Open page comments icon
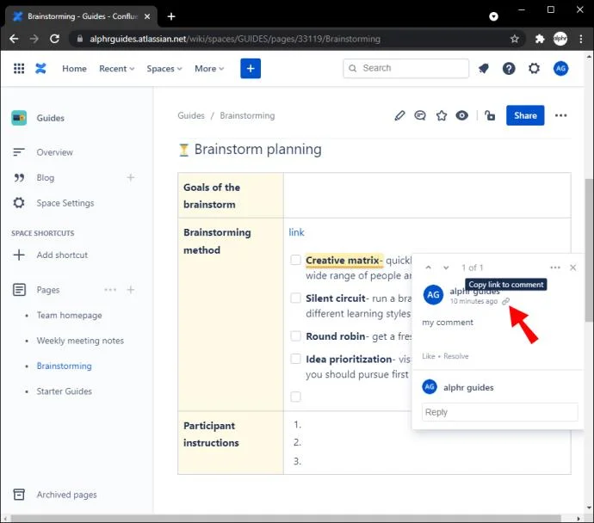The image size is (594, 523). point(420,115)
